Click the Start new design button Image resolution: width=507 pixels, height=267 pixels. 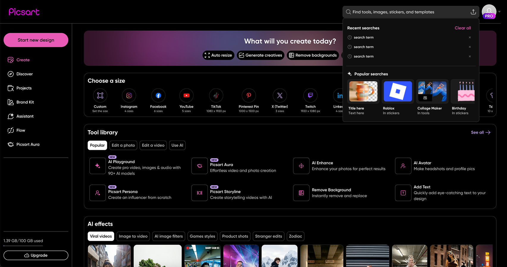pos(36,40)
